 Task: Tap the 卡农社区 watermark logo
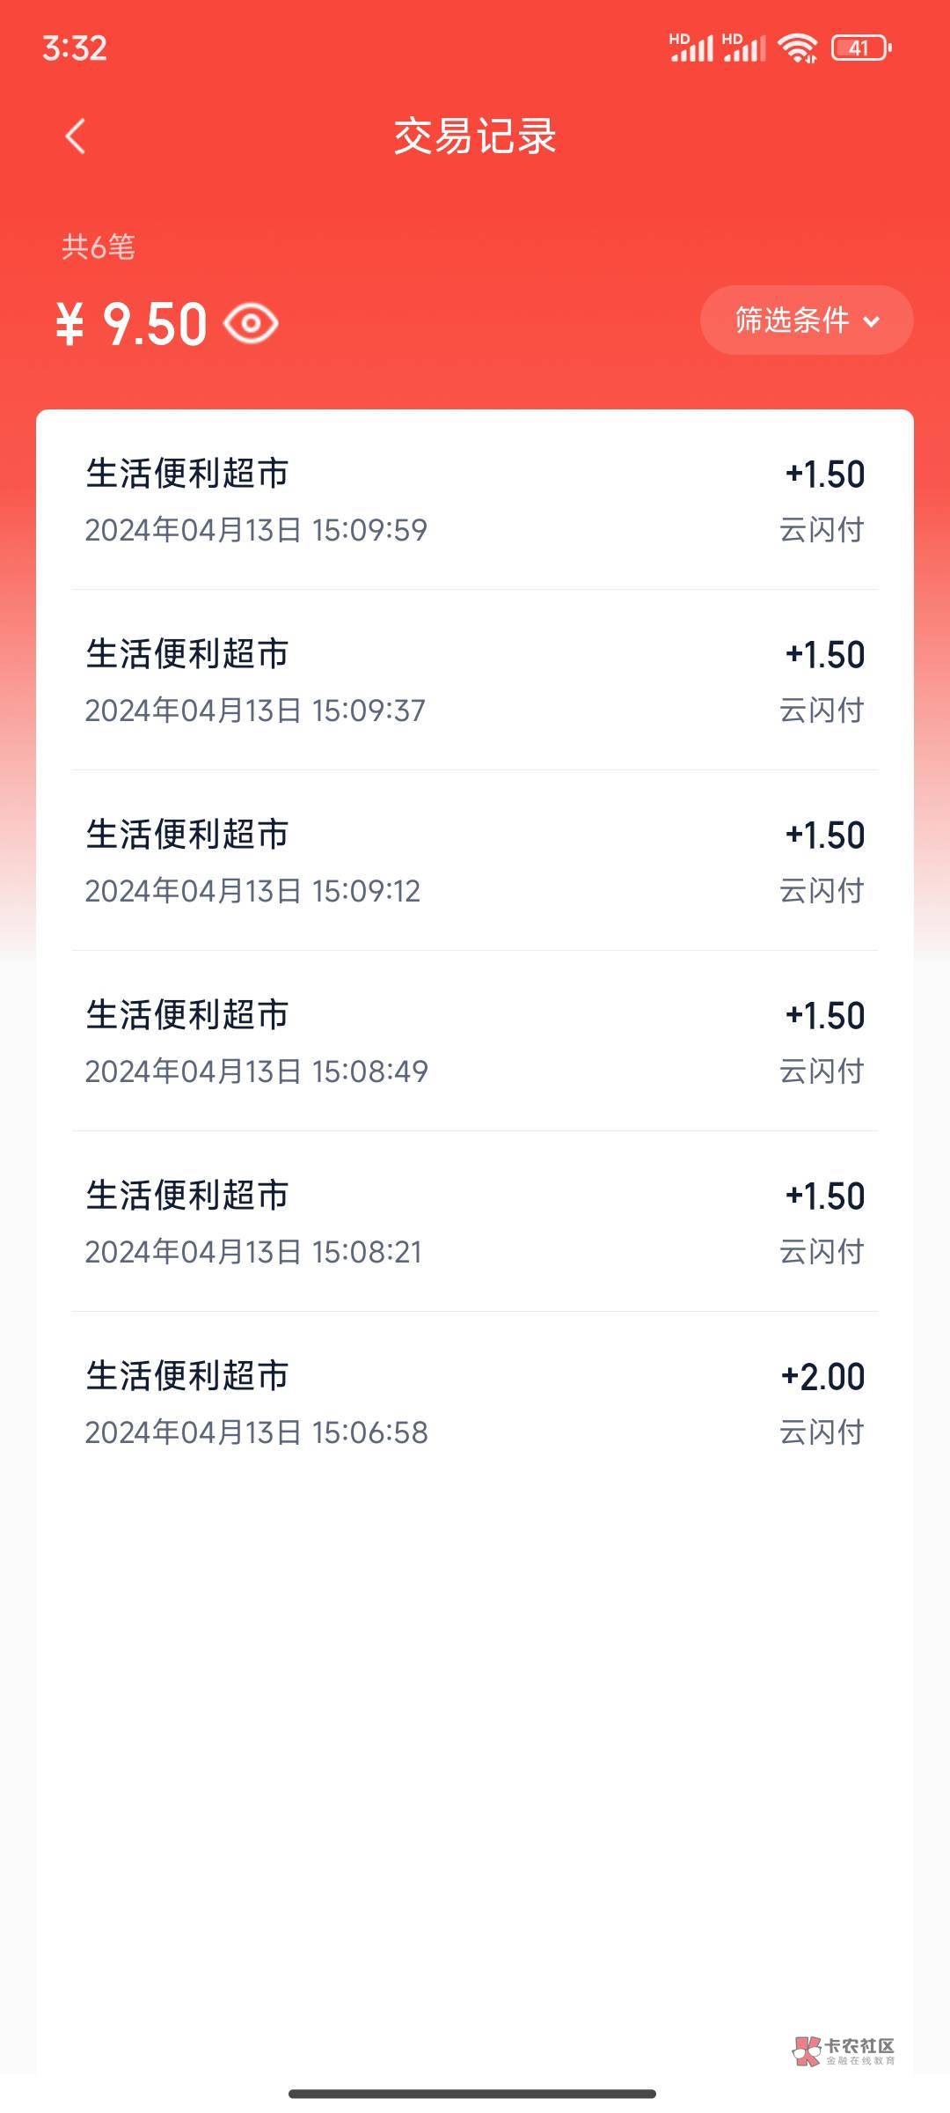(843, 2050)
